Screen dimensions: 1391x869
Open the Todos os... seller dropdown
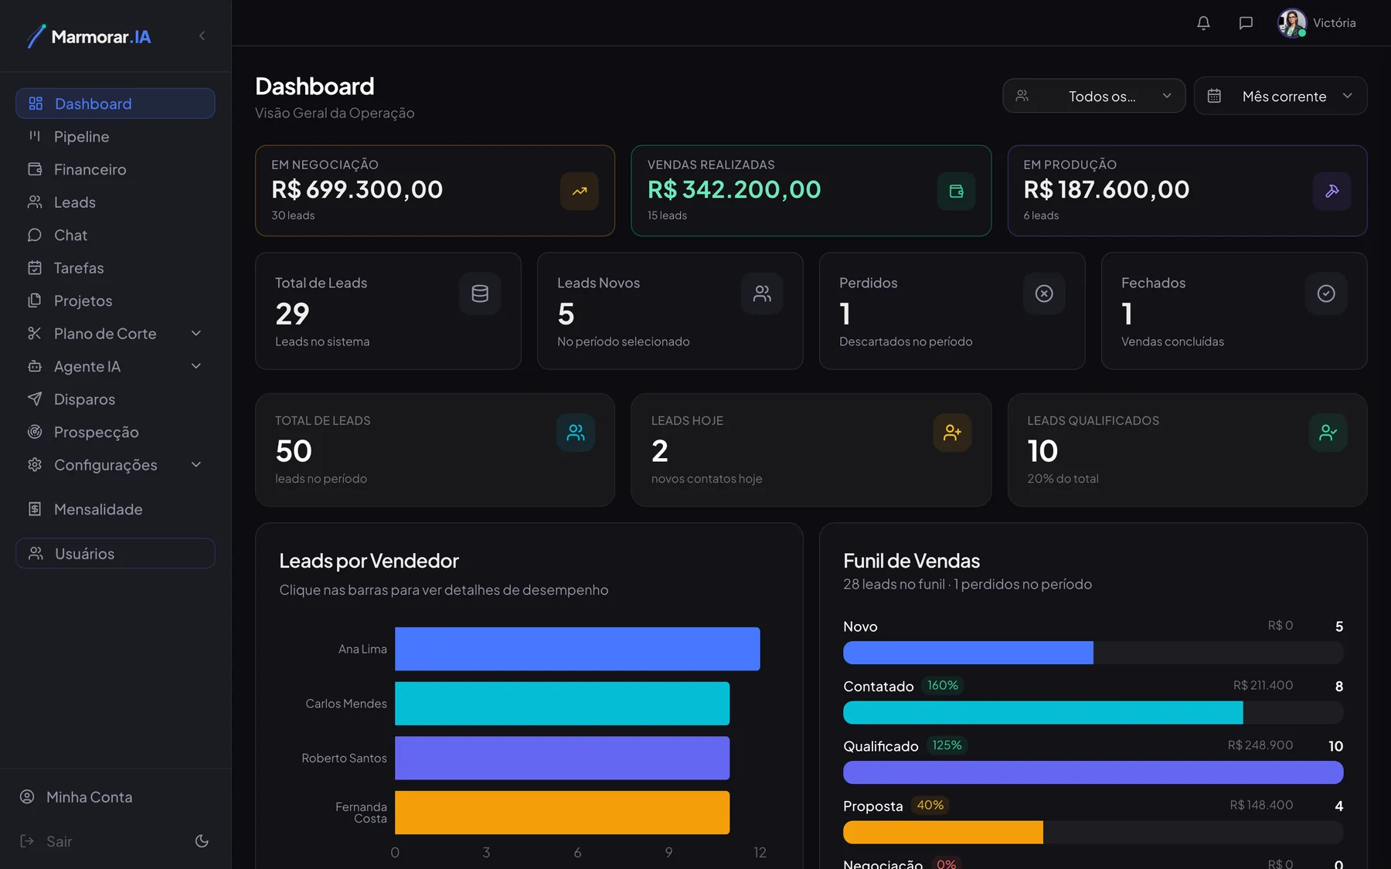[x=1094, y=96]
